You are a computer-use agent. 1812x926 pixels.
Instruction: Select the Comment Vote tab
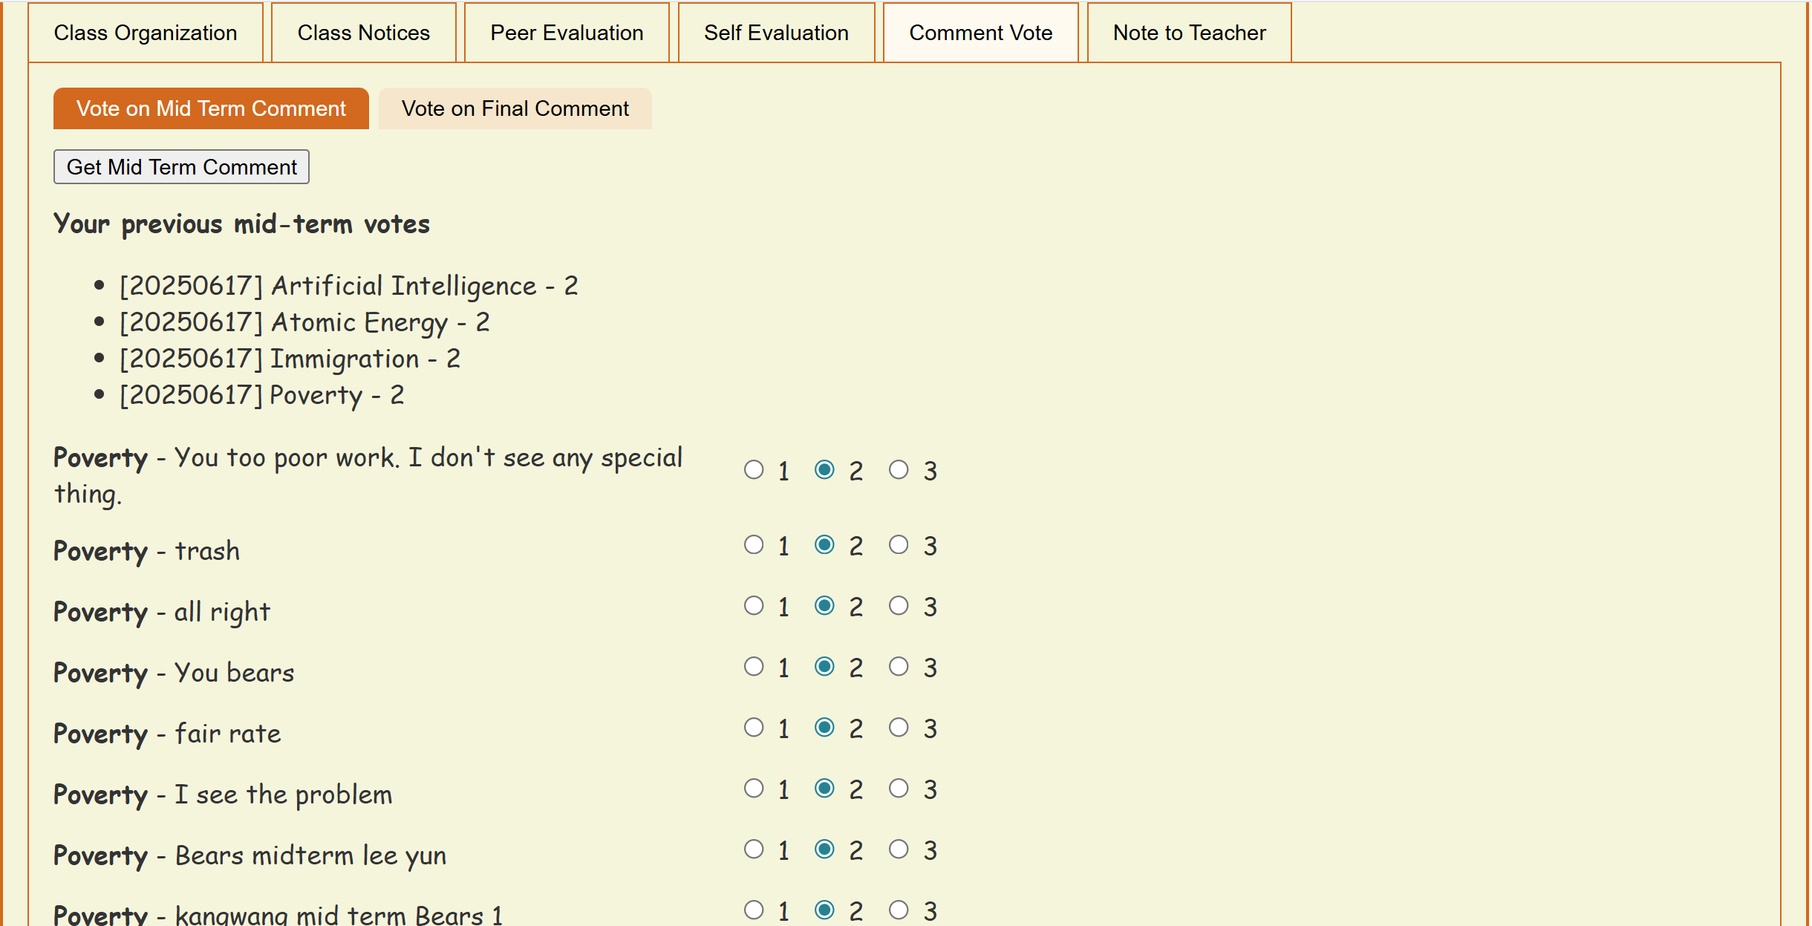[x=980, y=33]
